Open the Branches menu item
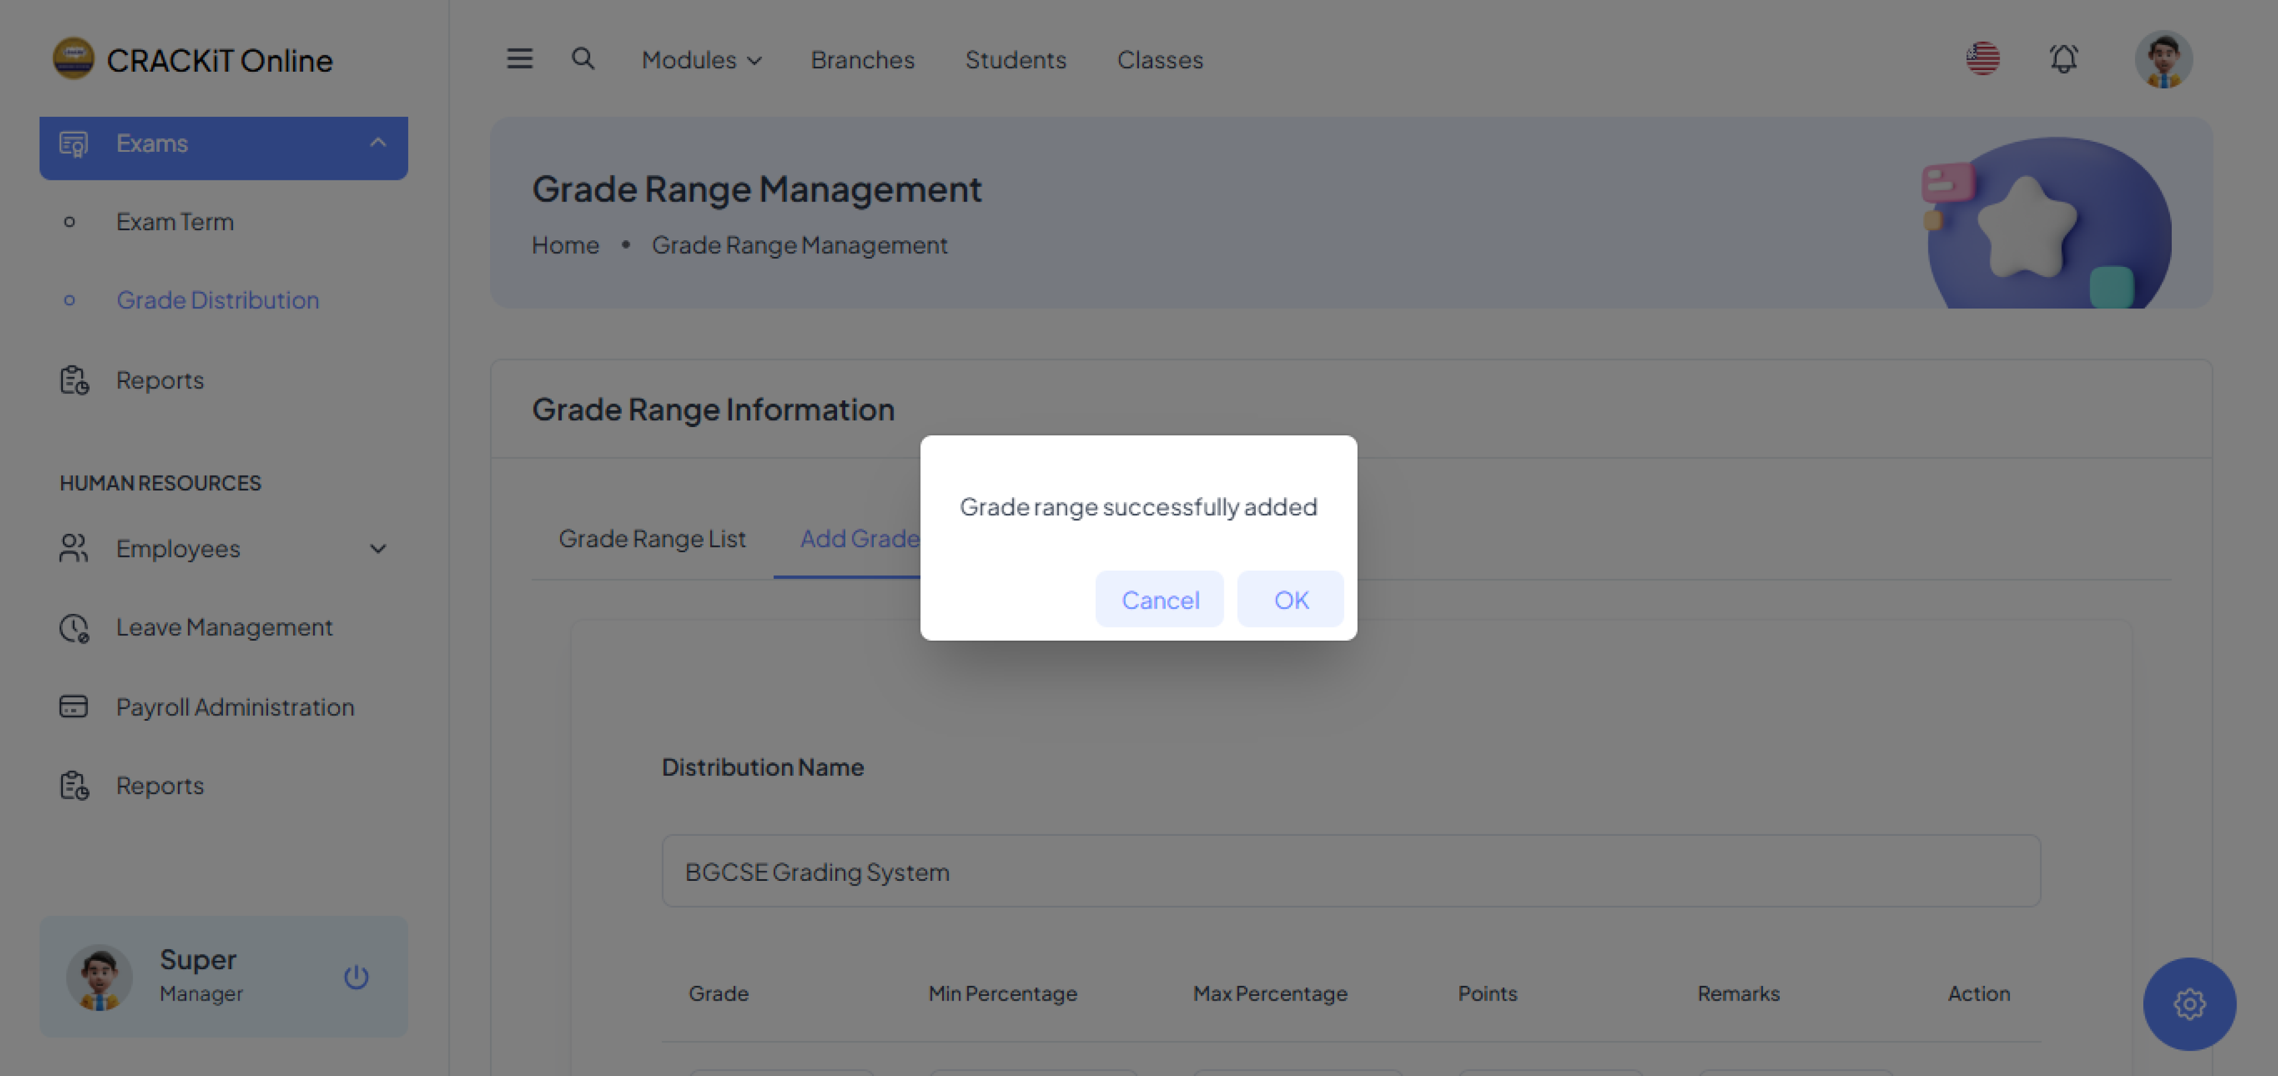This screenshot has width=2278, height=1076. [x=862, y=60]
